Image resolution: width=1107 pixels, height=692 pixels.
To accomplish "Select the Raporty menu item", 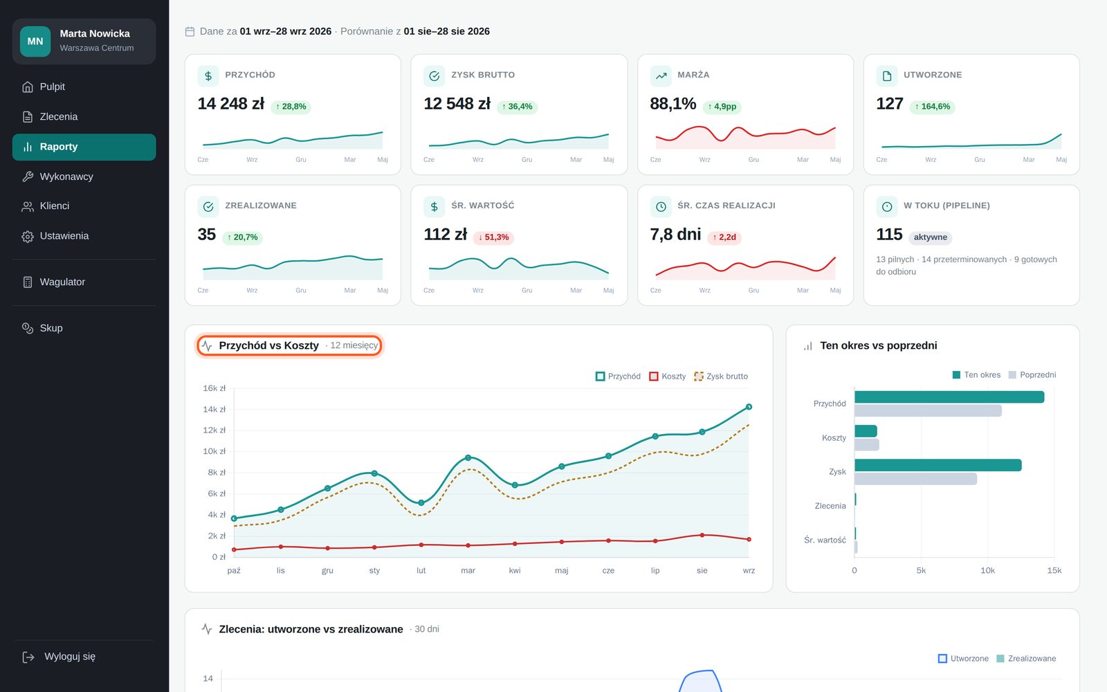I will click(x=84, y=147).
